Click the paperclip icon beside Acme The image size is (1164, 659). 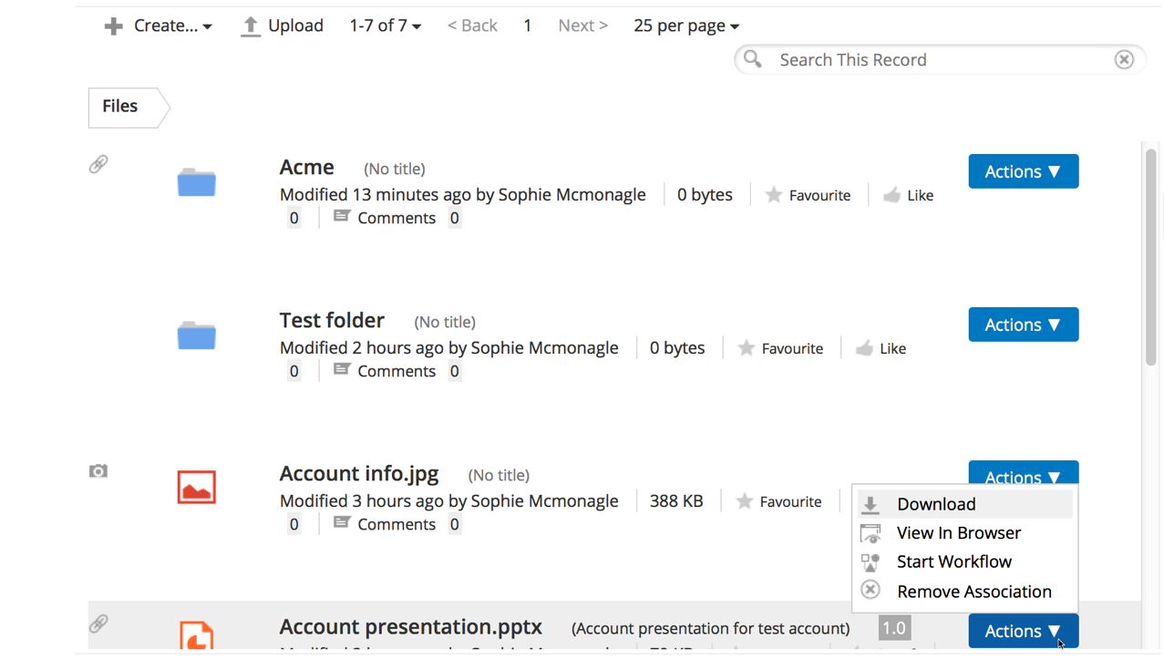[98, 164]
